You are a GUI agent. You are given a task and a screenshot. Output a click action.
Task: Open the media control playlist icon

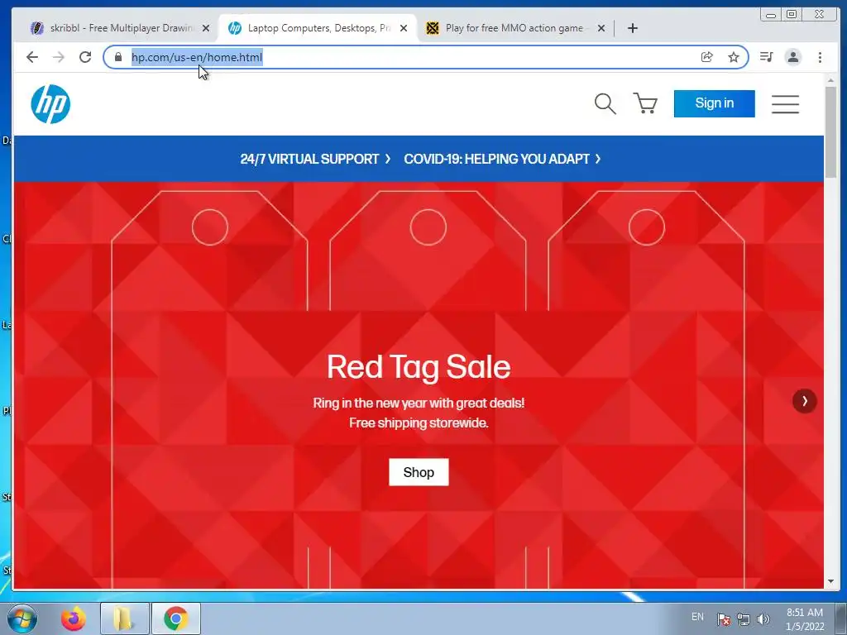767,57
